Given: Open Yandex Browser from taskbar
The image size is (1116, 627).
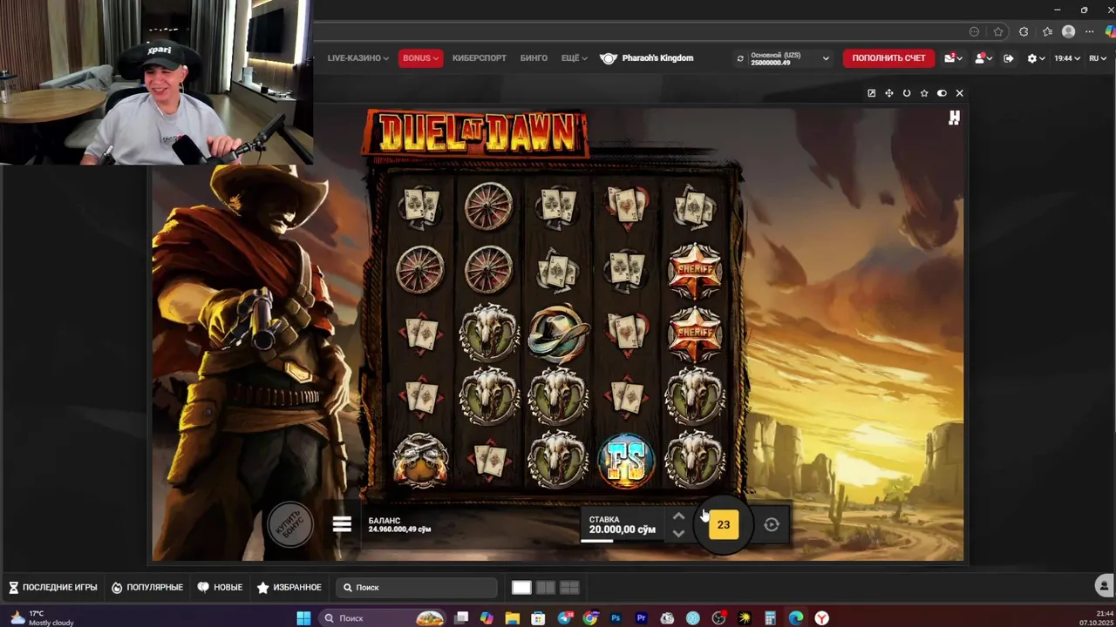Looking at the screenshot, I should (x=821, y=618).
